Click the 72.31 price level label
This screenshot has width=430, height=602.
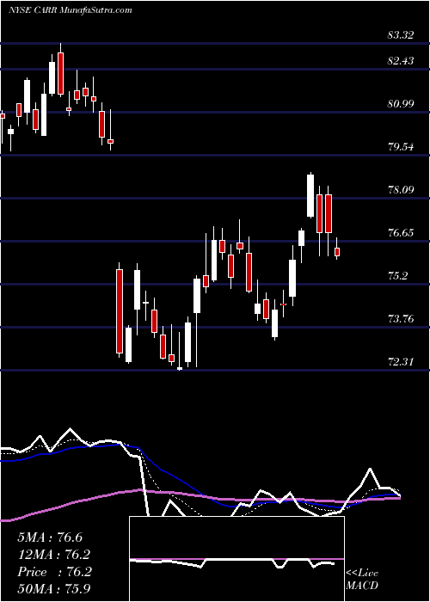coord(401,362)
